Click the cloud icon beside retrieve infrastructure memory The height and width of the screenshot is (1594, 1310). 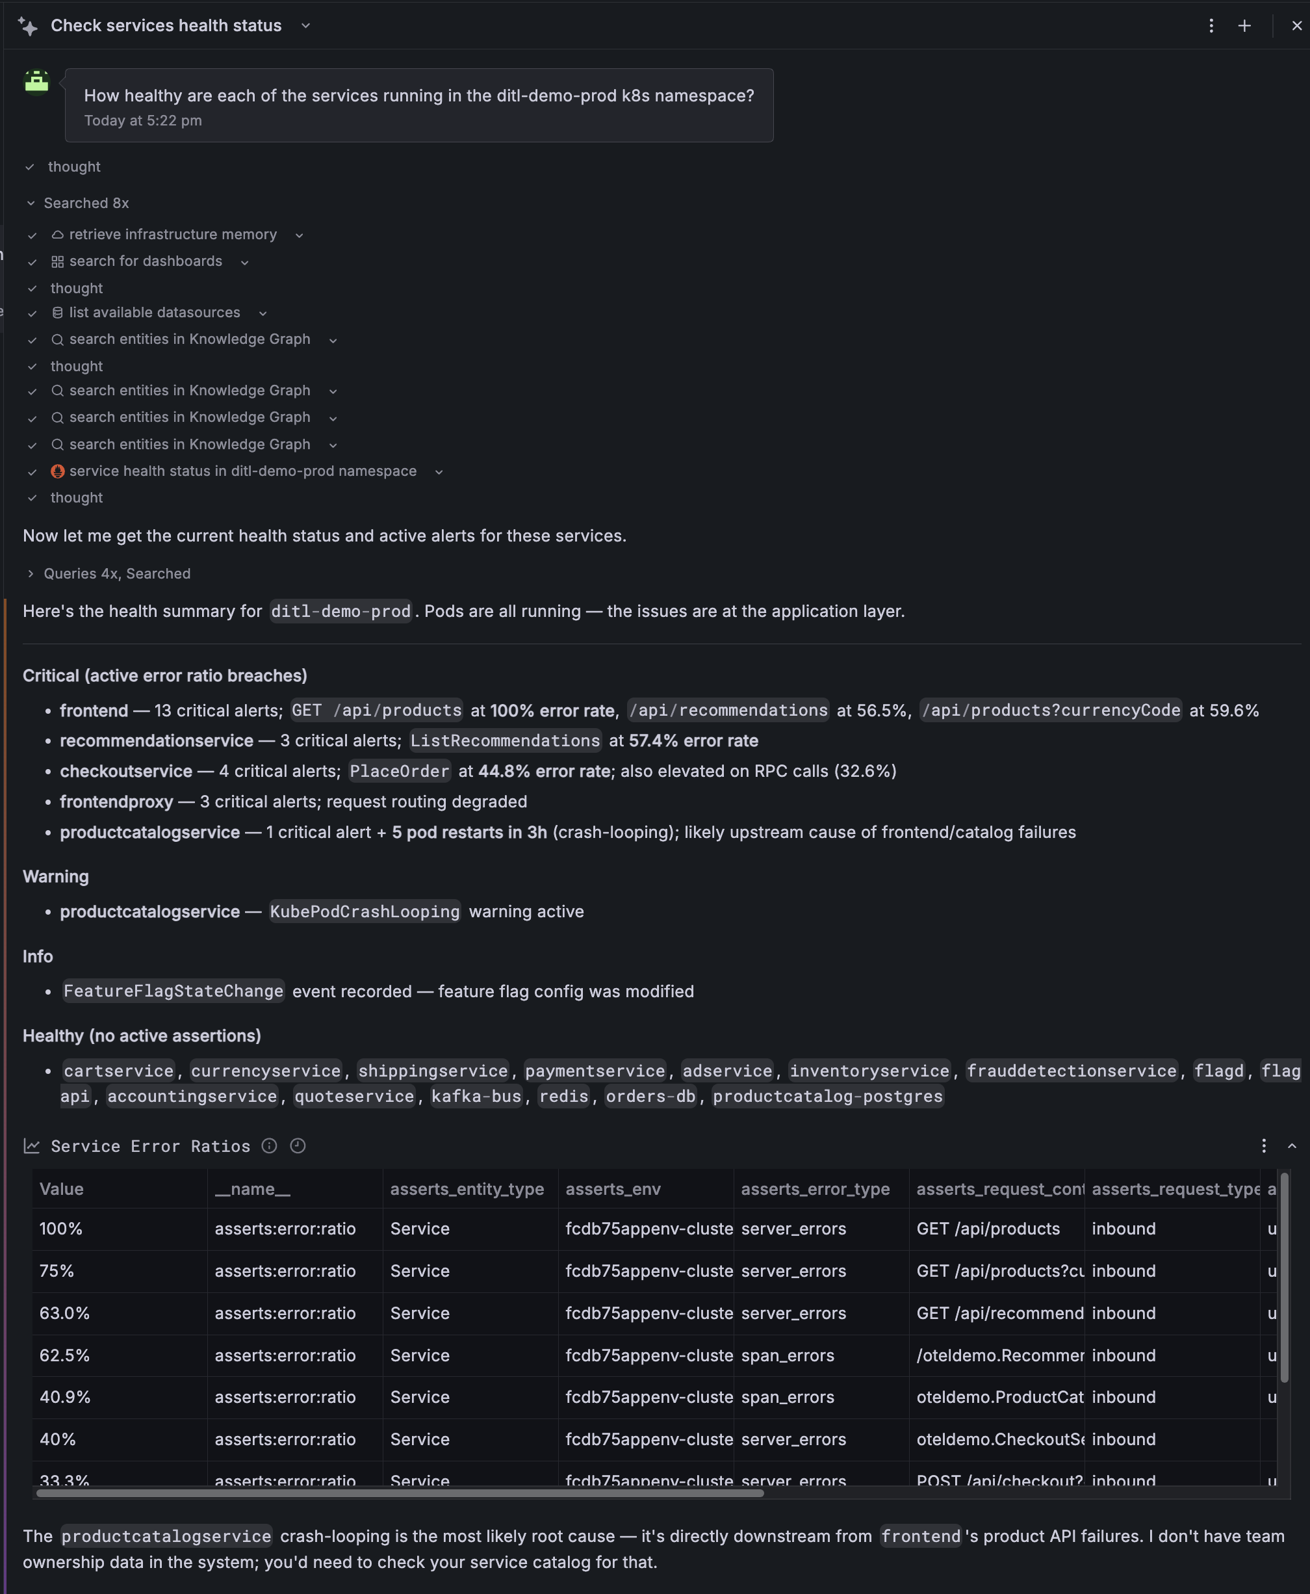click(x=58, y=235)
